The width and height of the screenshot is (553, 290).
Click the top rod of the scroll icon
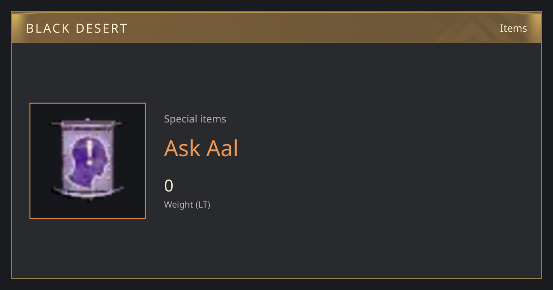88,123
